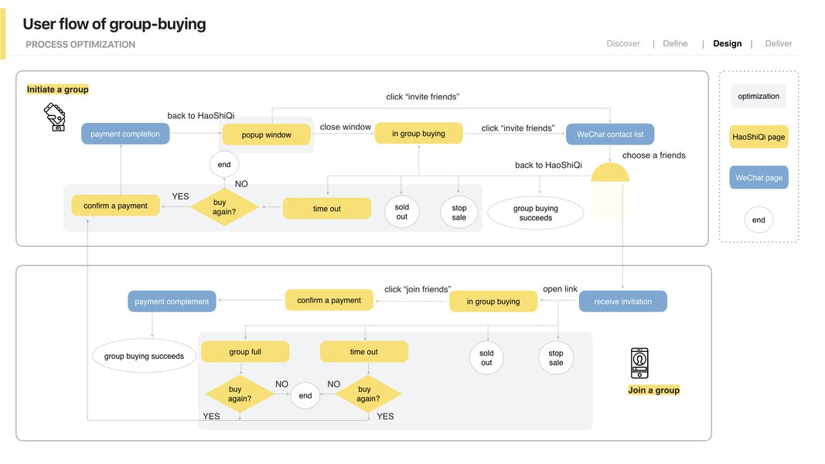Screen dimensions: 825x464
Task: Switch to the Deliver tab
Action: point(779,44)
